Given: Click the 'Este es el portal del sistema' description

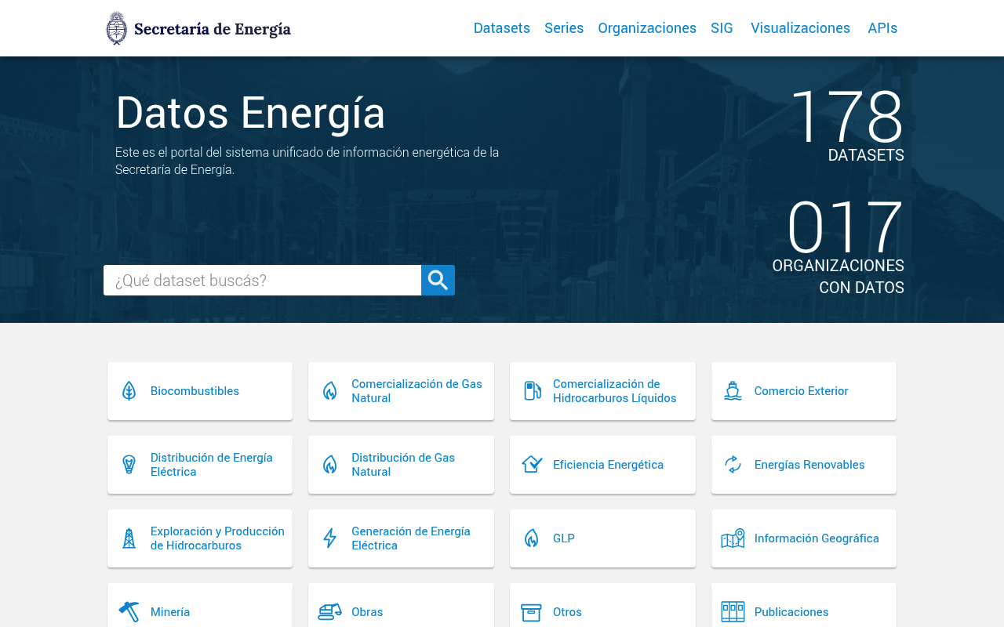Looking at the screenshot, I should click(x=307, y=161).
